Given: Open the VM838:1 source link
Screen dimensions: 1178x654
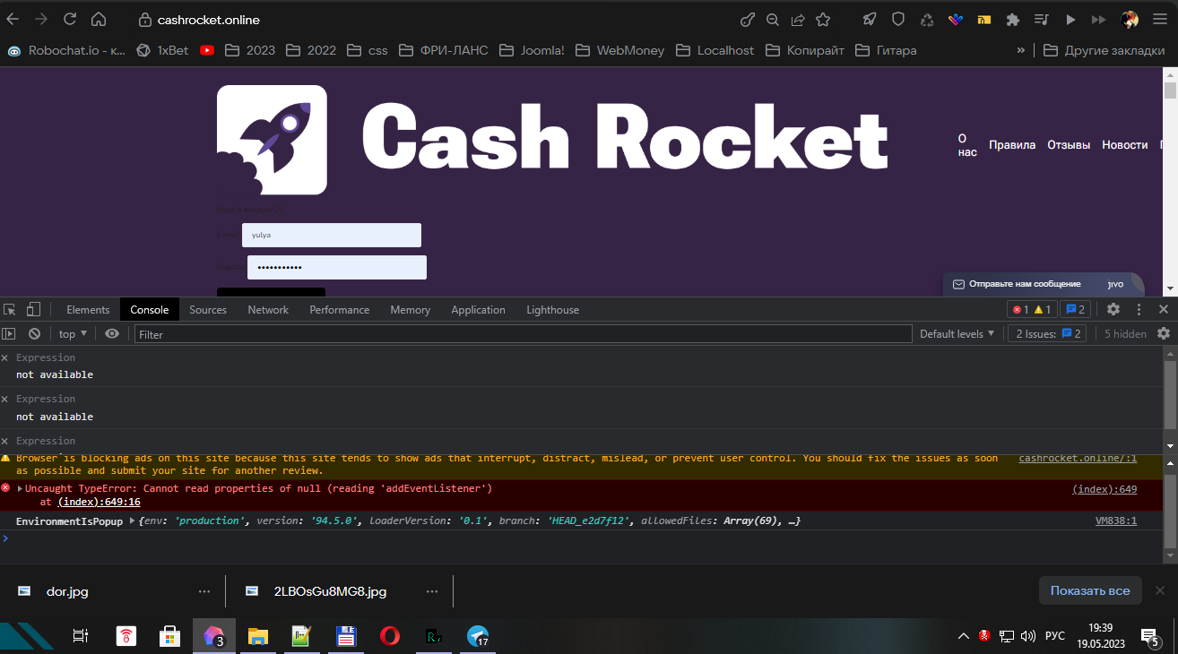Looking at the screenshot, I should 1116,521.
